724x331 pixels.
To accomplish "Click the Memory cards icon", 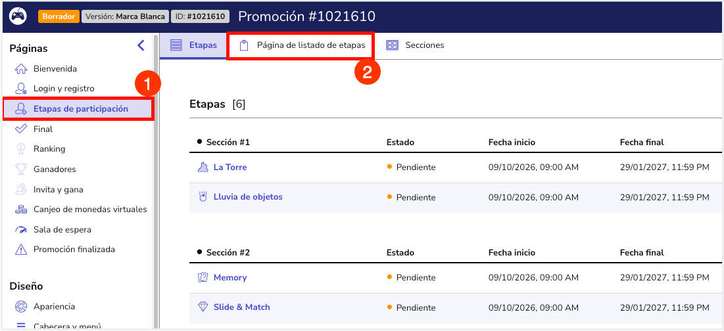I will (x=203, y=278).
